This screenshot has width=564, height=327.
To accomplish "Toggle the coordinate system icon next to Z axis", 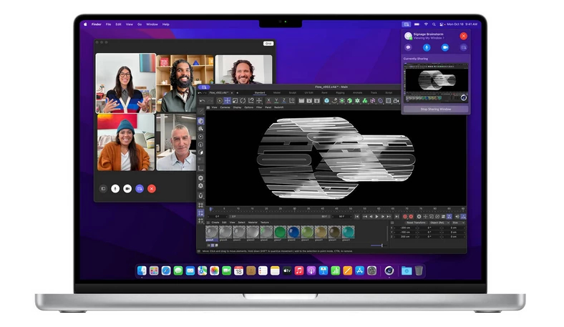I will coord(292,101).
